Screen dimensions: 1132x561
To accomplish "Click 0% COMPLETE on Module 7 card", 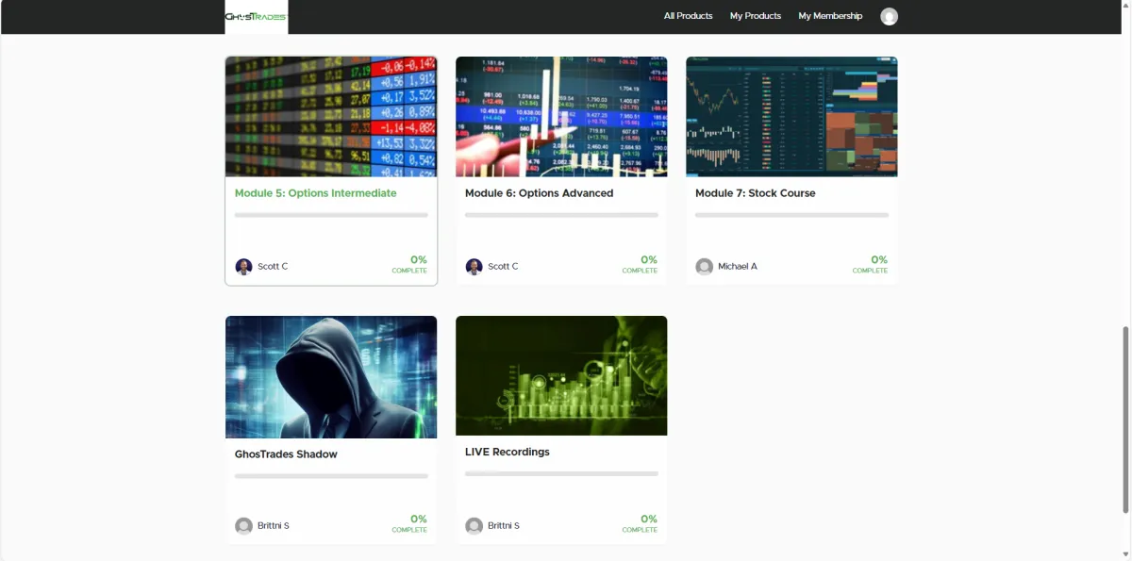I will (x=870, y=264).
